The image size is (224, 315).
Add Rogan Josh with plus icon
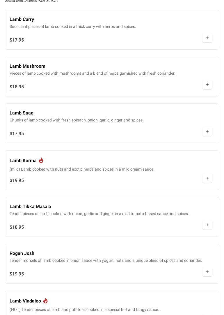(207, 272)
